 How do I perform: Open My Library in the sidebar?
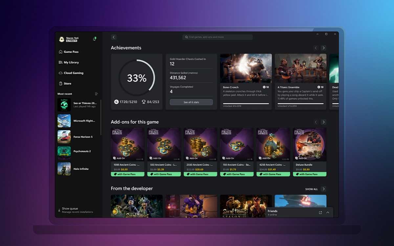69,62
